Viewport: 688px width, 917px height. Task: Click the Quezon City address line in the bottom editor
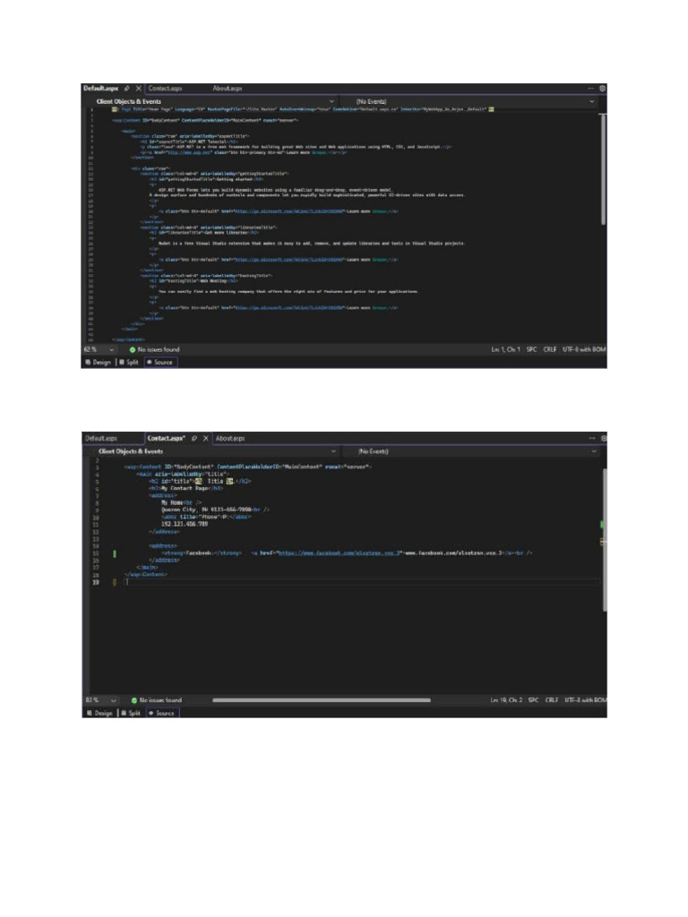point(215,510)
